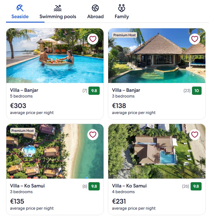The image size is (209, 216).
Task: Click the Swimming pools swimmer icon
Action: [x=58, y=8]
